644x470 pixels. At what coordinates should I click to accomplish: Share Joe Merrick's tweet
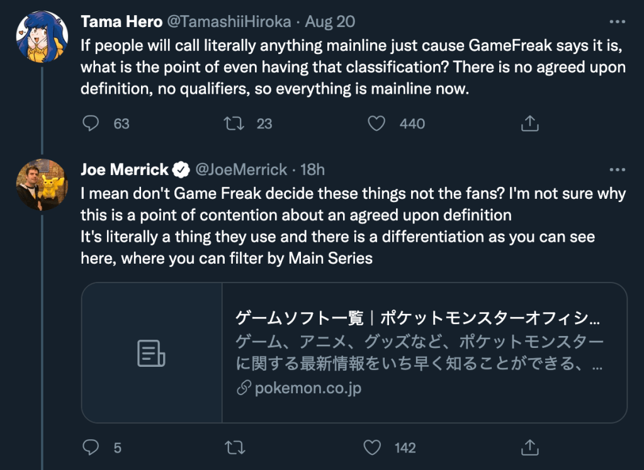(x=529, y=447)
